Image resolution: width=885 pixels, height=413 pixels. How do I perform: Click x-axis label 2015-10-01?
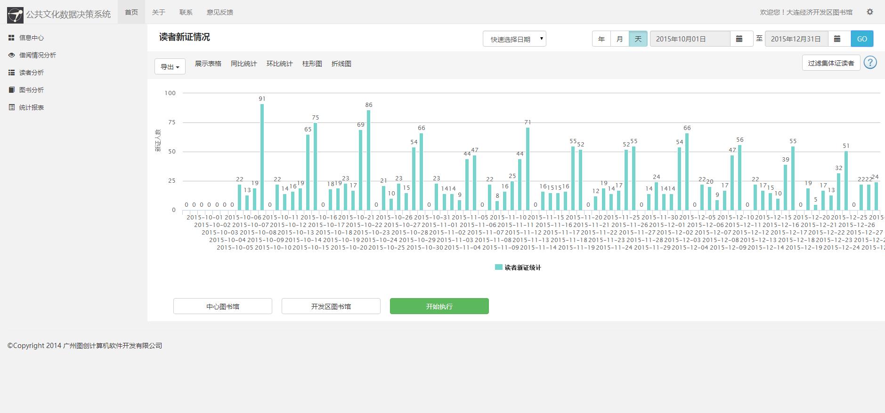click(x=205, y=217)
